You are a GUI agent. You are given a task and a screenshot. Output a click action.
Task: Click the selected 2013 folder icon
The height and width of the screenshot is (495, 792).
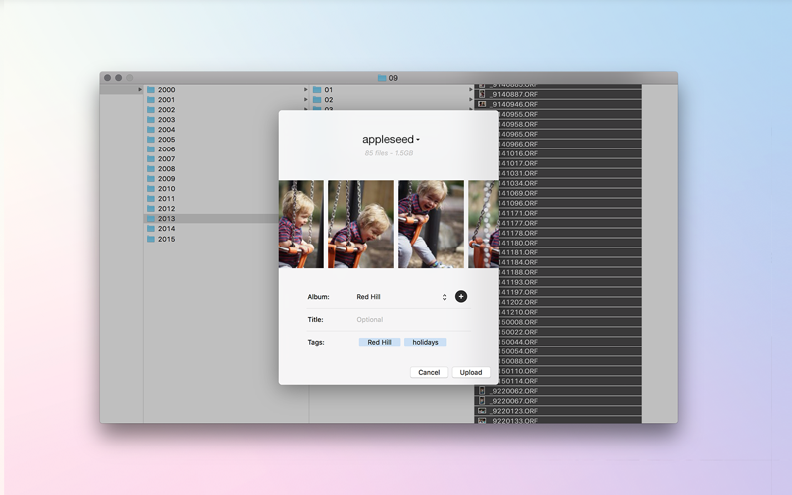(x=150, y=218)
